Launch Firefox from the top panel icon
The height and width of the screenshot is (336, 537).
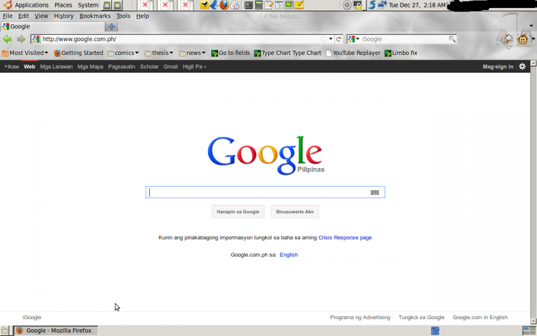pyautogui.click(x=224, y=5)
